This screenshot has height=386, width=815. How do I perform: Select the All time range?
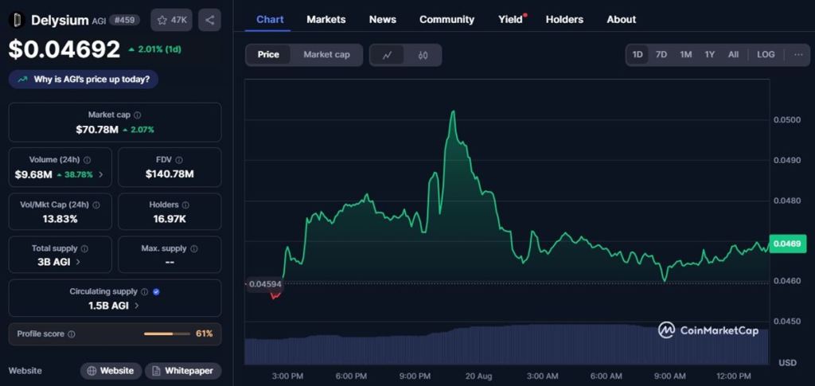[x=733, y=55]
